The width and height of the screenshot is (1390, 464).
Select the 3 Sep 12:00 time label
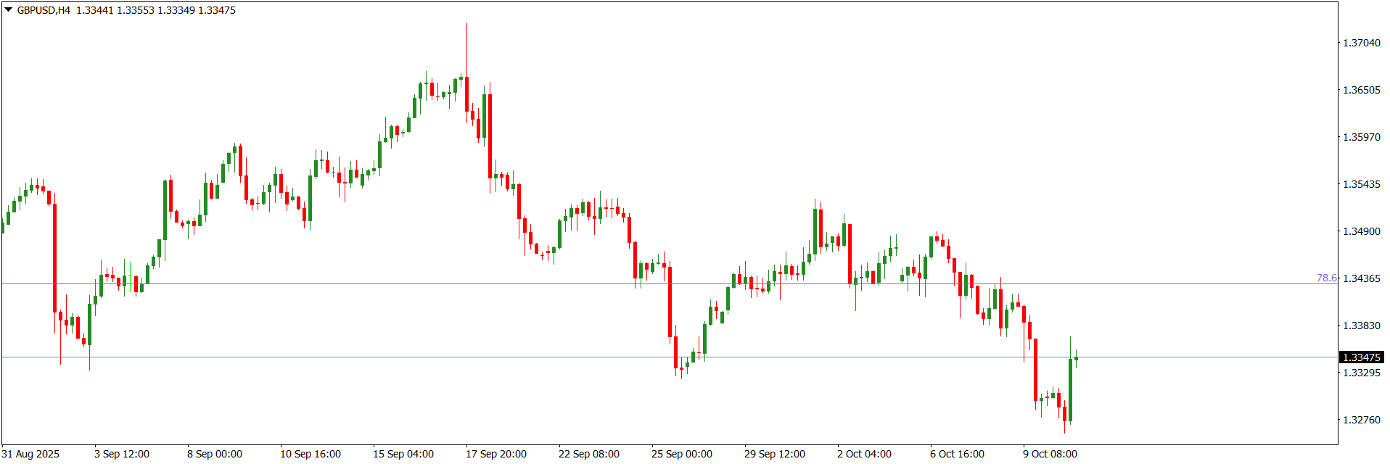pyautogui.click(x=122, y=454)
